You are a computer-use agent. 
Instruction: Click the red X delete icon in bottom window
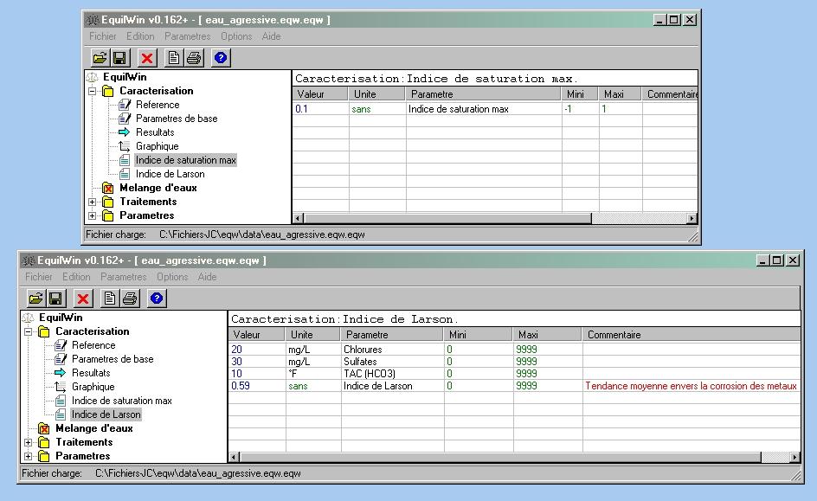[83, 299]
